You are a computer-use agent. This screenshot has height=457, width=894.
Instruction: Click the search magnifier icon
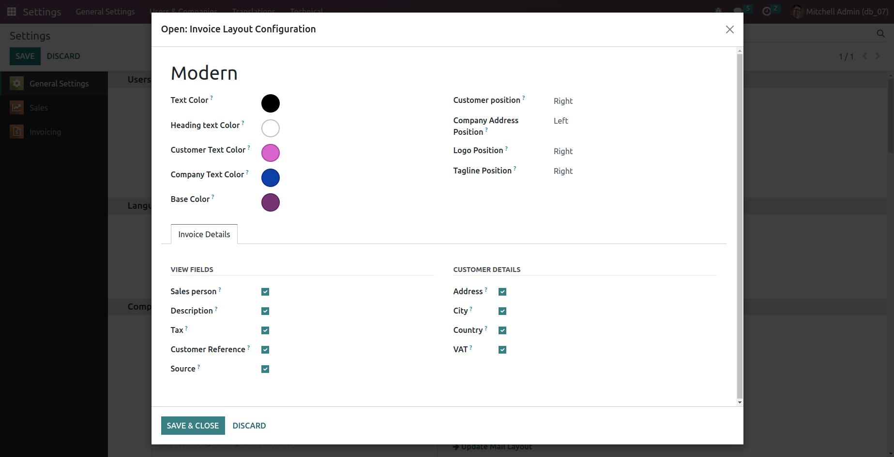(x=880, y=33)
